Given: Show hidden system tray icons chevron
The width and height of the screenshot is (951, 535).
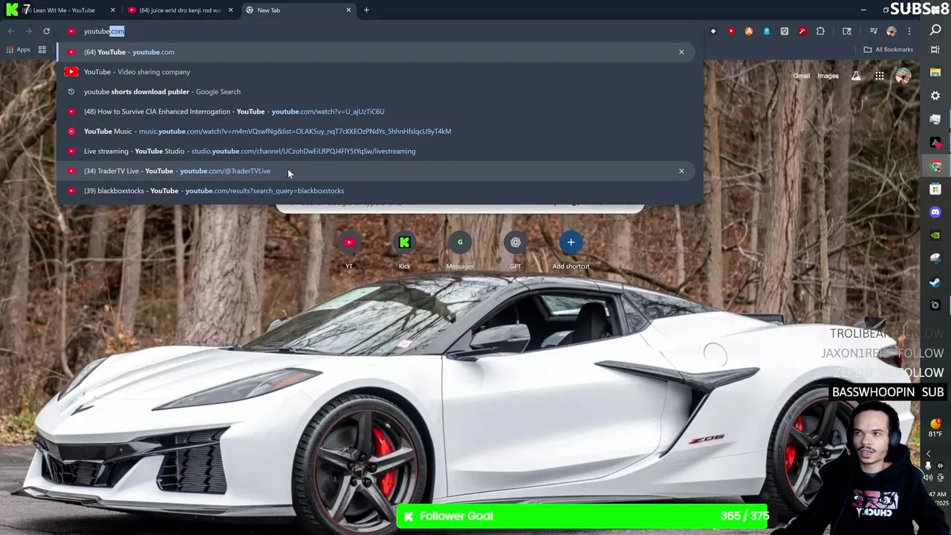Looking at the screenshot, I should (928, 453).
